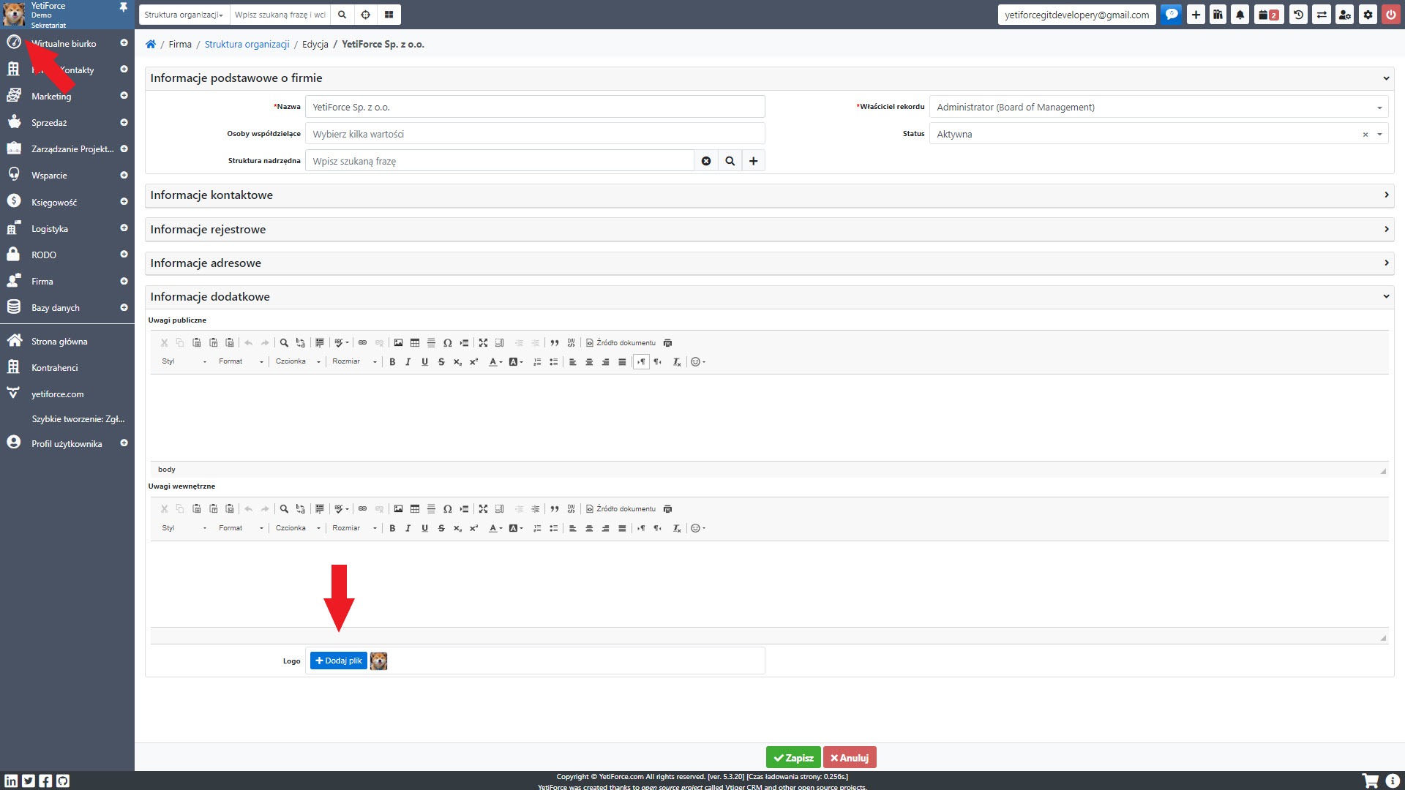This screenshot has width=1405, height=790.
Task: Open text color picker in Uwagi publiczne editor
Action: [495, 362]
